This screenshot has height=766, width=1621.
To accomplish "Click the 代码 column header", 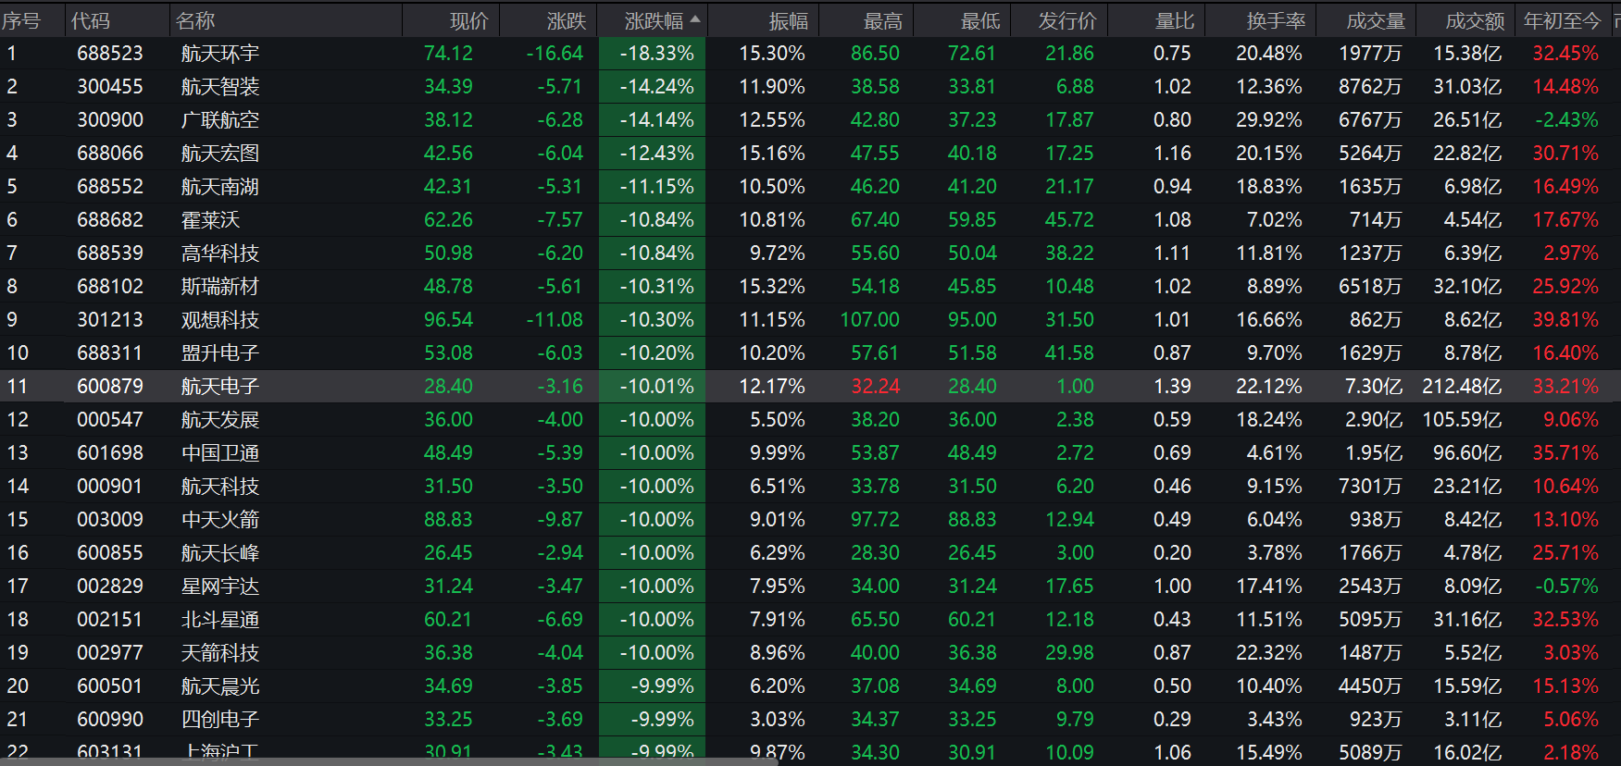I will [91, 20].
